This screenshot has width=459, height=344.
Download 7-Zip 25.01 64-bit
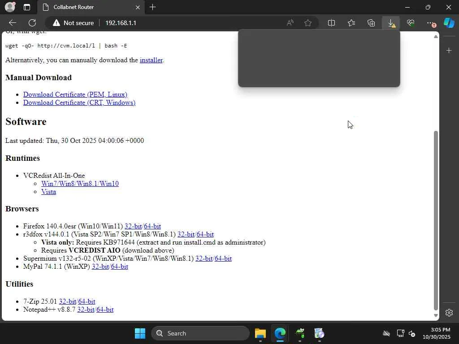click(x=87, y=301)
